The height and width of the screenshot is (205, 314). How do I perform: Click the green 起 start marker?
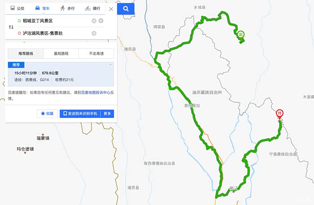point(241,35)
